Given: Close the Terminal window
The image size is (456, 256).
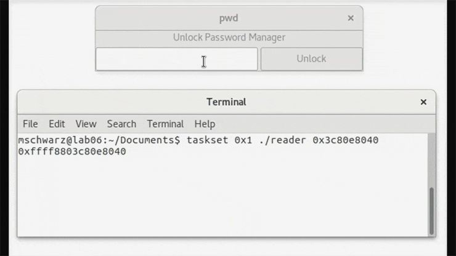Looking at the screenshot, I should (x=423, y=102).
